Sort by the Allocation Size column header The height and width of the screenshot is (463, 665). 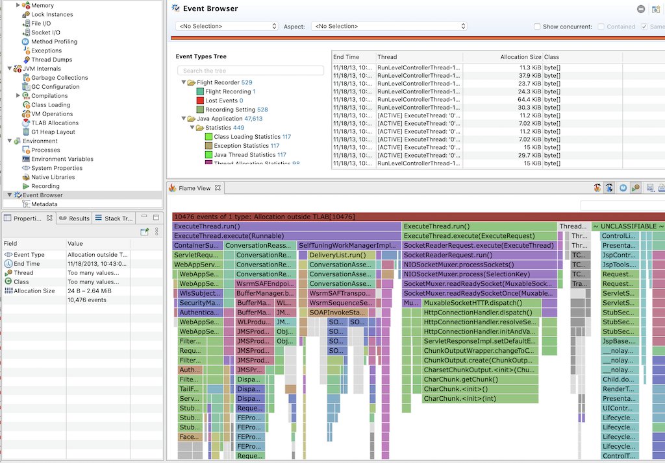503,57
